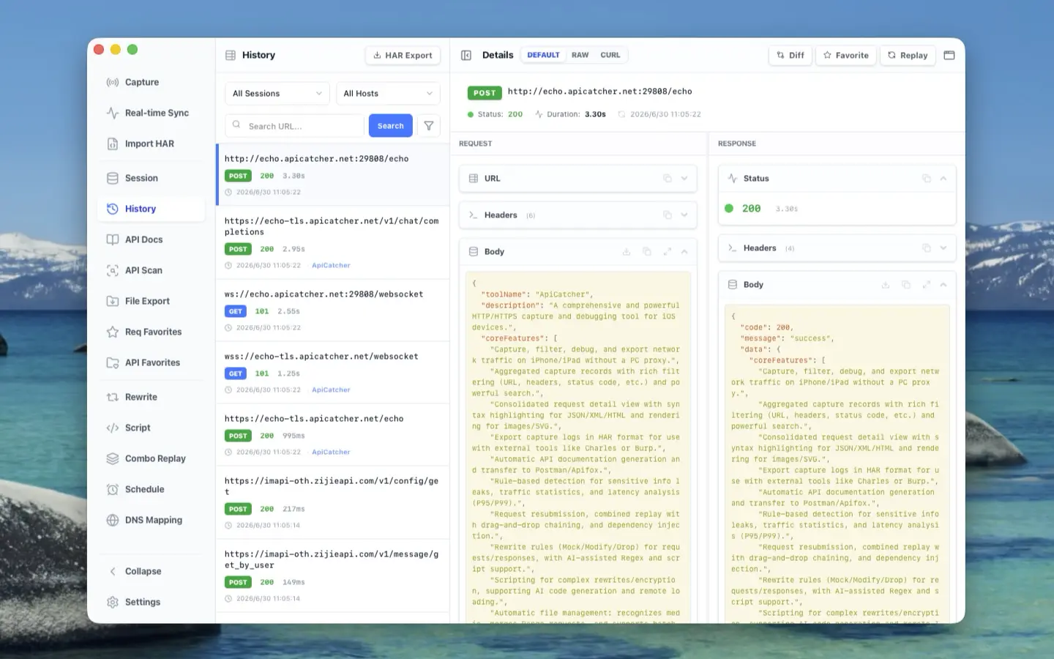Click HAR Export button
Screen dimensions: 1054x659
click(x=403, y=55)
